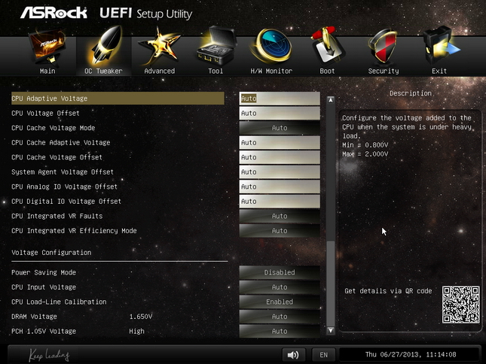Open Power Saving Mode Disabled dropdown
Image resolution: width=486 pixels, height=364 pixels.
280,272
